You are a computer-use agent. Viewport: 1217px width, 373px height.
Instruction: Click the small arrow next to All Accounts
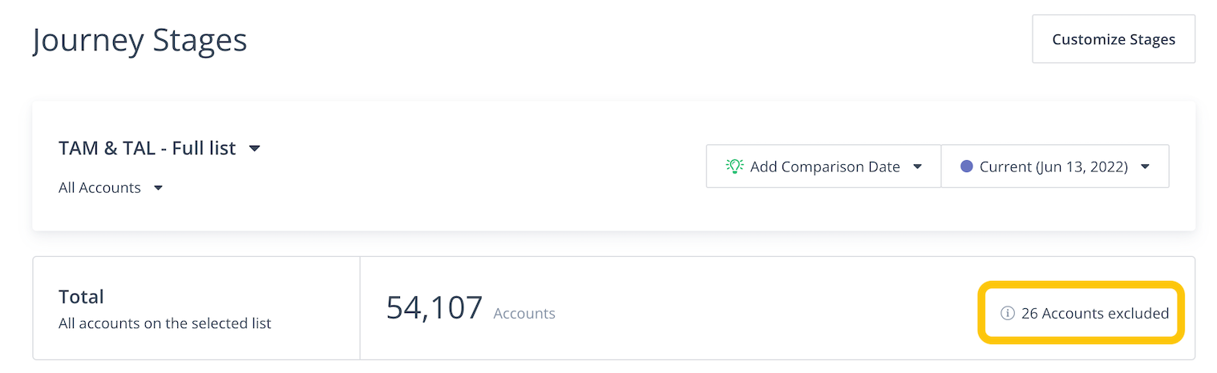[158, 188]
